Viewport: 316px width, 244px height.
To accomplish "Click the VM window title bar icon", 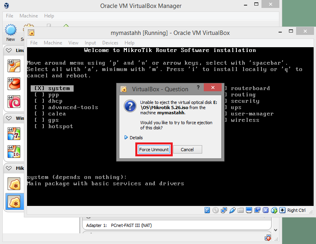I will point(31,33).
